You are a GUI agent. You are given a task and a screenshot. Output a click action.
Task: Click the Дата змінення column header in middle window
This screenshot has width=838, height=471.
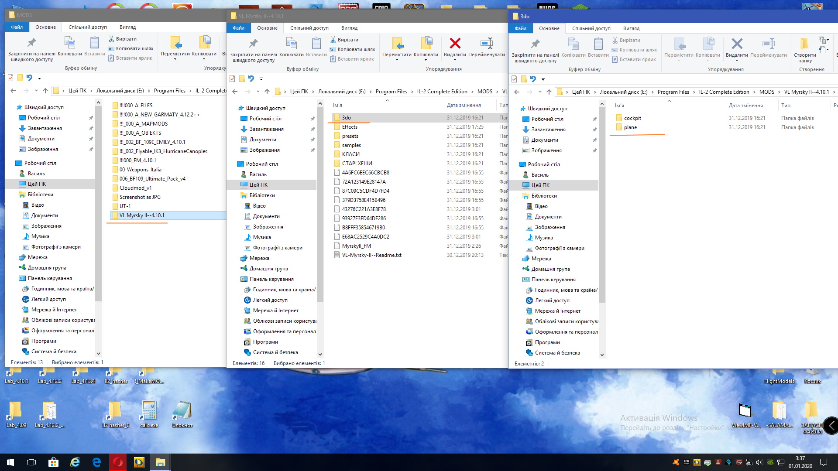pos(464,105)
